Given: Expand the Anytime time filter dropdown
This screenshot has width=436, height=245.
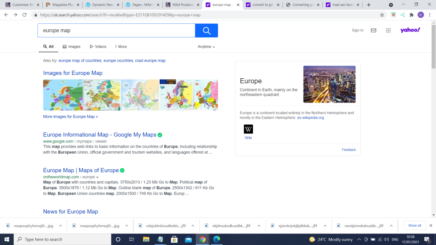Looking at the screenshot, I should pyautogui.click(x=207, y=47).
